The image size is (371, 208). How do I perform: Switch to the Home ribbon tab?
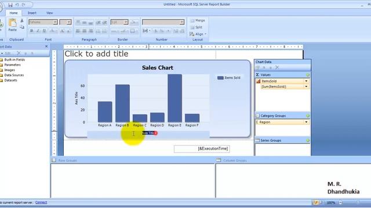tap(13, 13)
